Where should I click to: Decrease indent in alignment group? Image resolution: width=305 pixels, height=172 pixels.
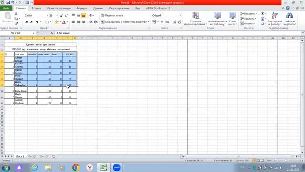tap(91, 22)
